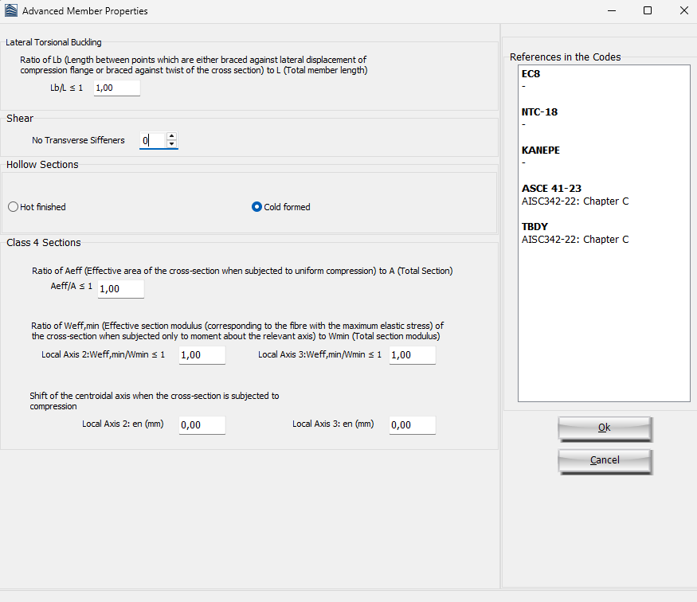Click the Local Axis 2 en (mm) field

pyautogui.click(x=202, y=425)
